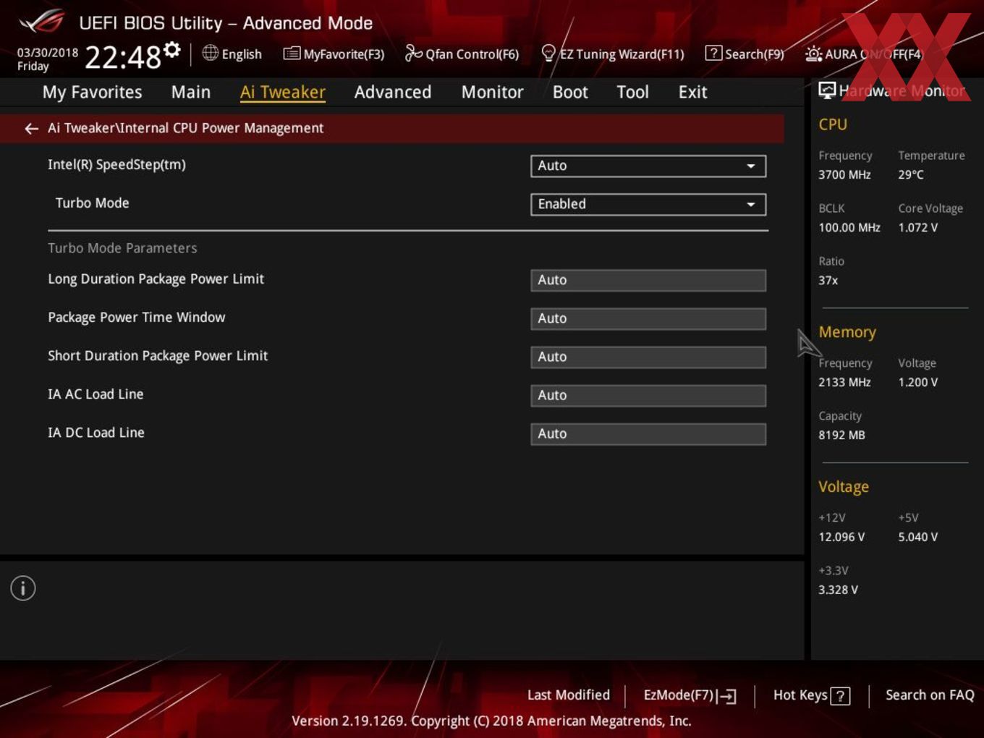Click the Intel(R) SpeedStep(tm) label
The width and height of the screenshot is (984, 738).
pyautogui.click(x=116, y=165)
